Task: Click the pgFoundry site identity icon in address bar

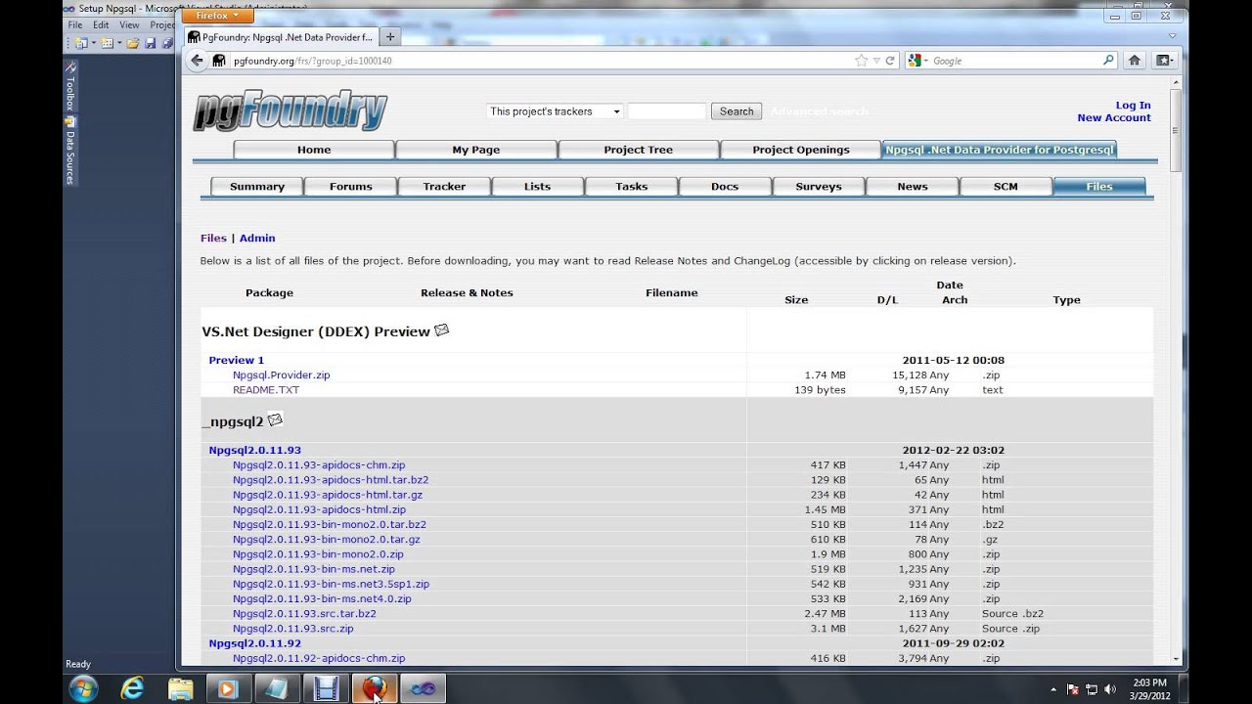Action: 219,61
